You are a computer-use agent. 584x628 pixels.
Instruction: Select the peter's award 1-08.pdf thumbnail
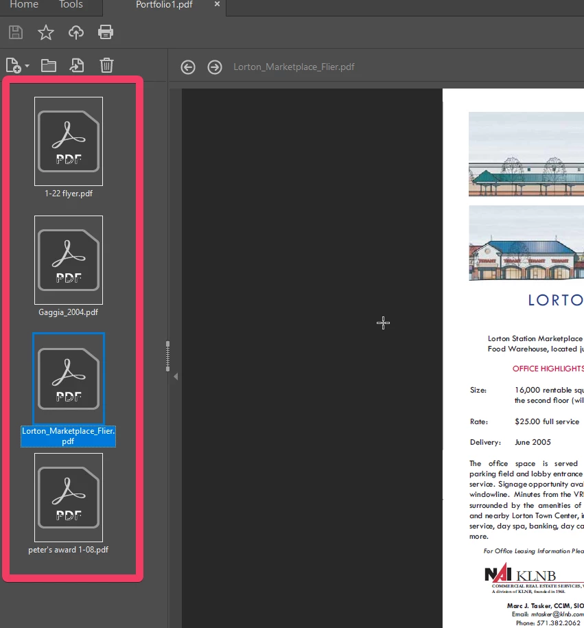tap(69, 498)
